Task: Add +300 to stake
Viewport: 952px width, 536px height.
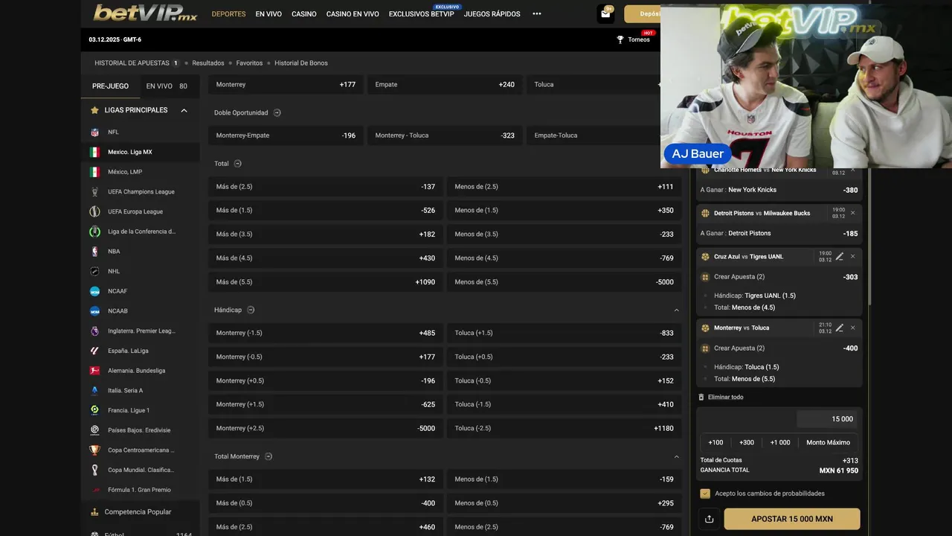Action: [x=747, y=442]
